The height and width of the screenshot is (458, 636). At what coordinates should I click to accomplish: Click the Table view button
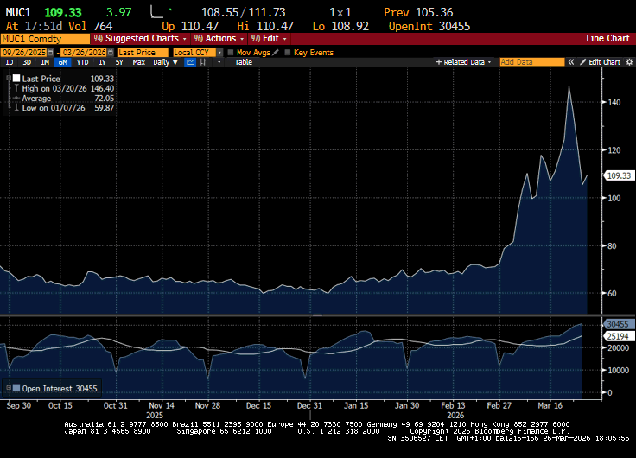[244, 62]
